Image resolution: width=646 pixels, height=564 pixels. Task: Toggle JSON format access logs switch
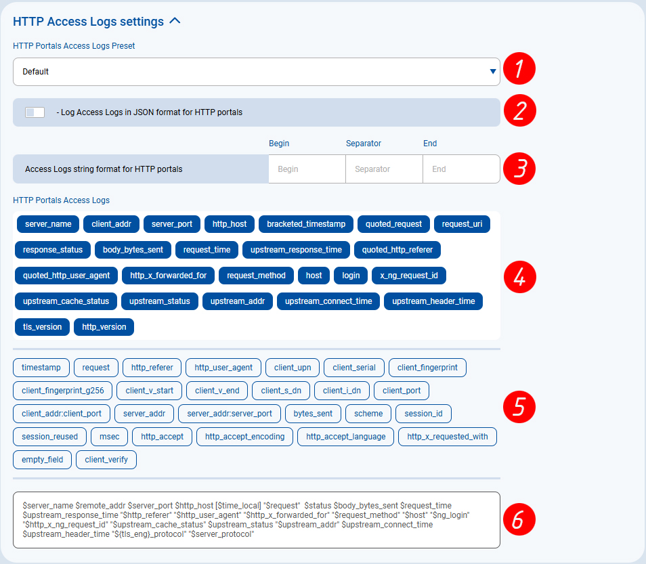click(x=35, y=112)
